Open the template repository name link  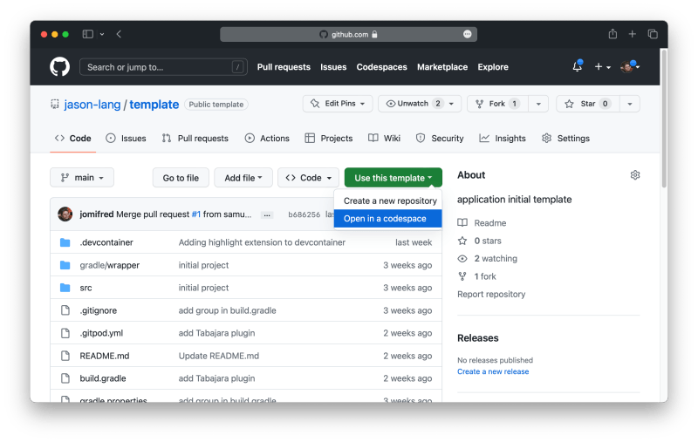(154, 105)
